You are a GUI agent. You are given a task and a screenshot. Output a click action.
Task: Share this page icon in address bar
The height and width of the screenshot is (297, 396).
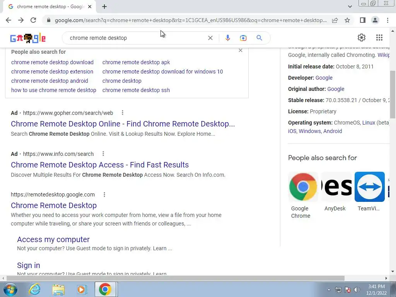point(335,20)
